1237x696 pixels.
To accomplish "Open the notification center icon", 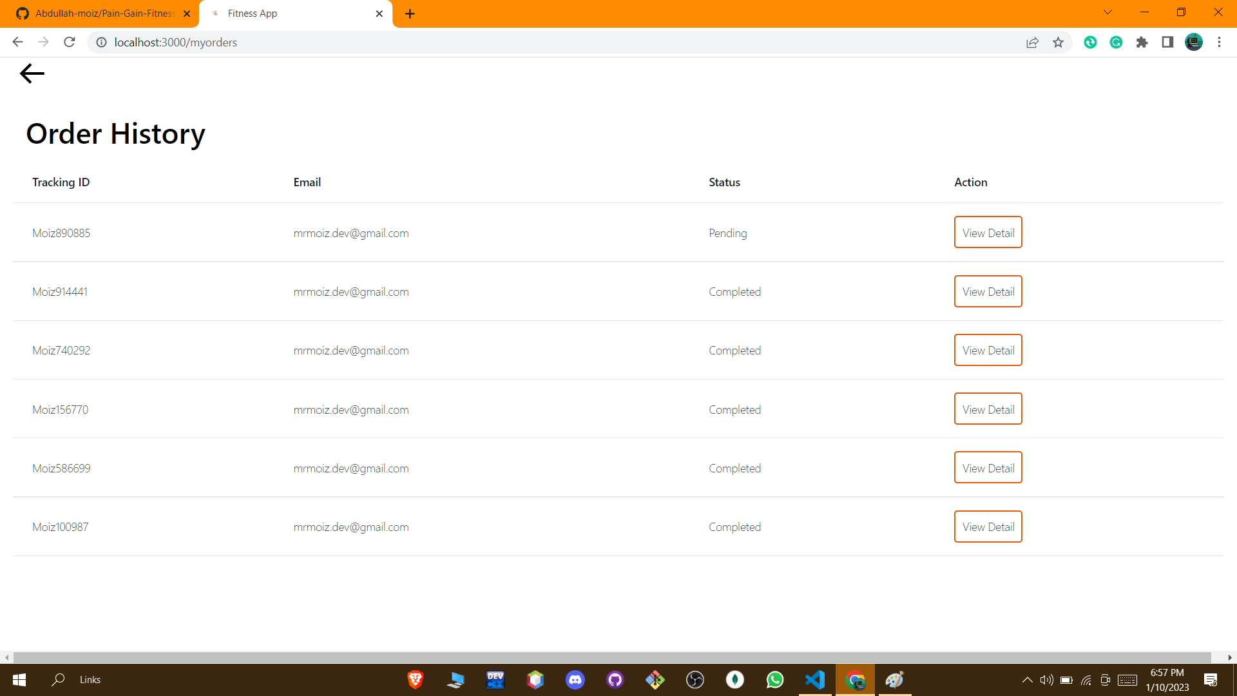I will pyautogui.click(x=1211, y=680).
